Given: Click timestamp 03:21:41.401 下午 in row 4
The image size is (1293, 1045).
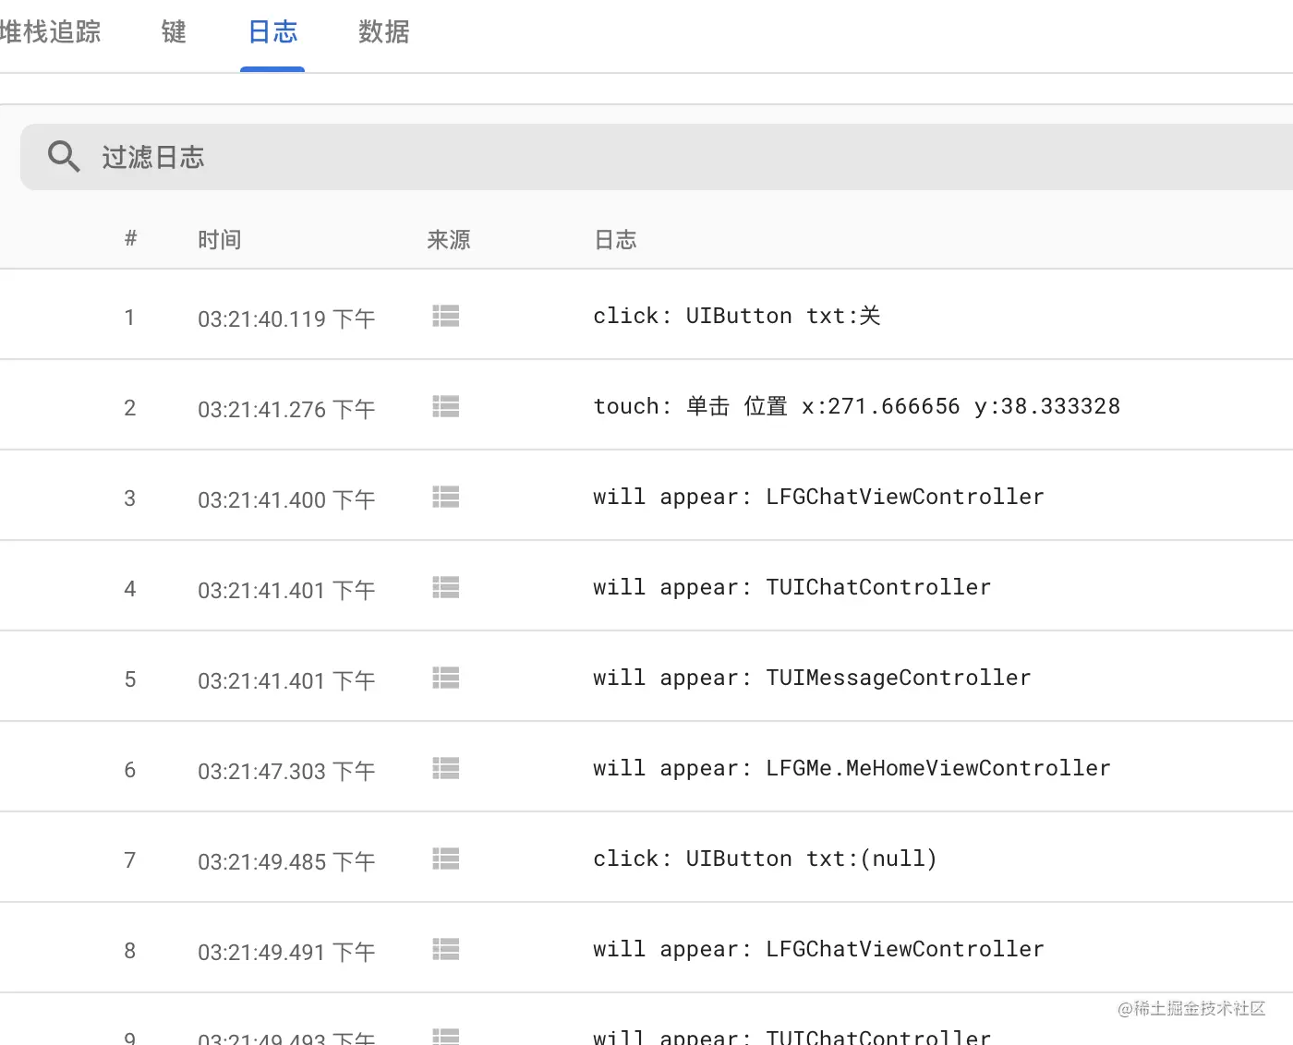Looking at the screenshot, I should coord(286,590).
